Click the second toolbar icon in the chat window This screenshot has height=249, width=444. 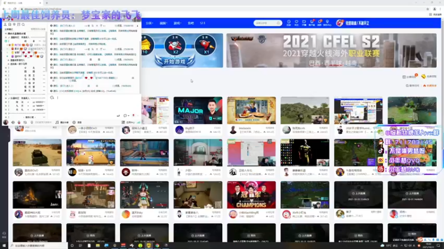click(x=9, y=24)
